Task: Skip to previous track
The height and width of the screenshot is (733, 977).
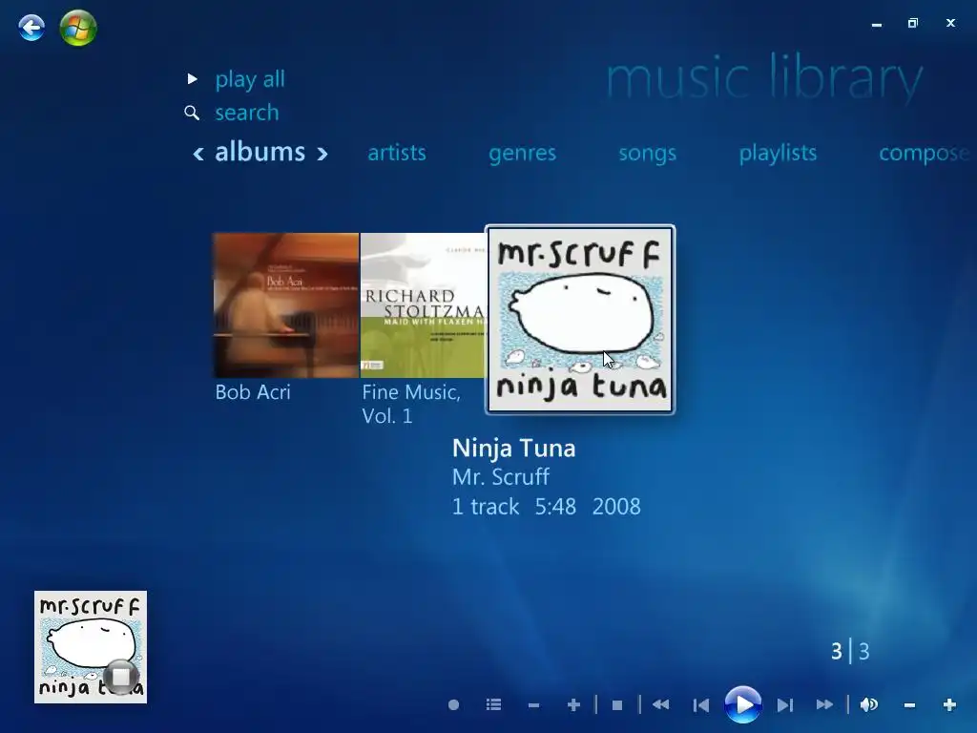Action: (x=701, y=705)
